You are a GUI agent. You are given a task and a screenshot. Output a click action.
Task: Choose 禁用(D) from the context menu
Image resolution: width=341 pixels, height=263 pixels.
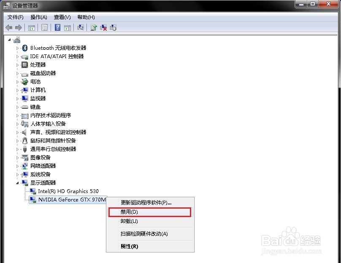pos(150,212)
